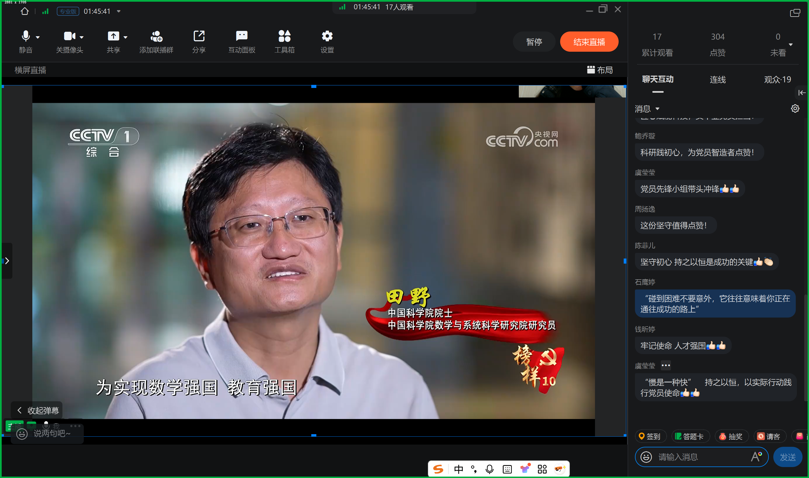Switch to the Connect (连线) tab

point(717,80)
